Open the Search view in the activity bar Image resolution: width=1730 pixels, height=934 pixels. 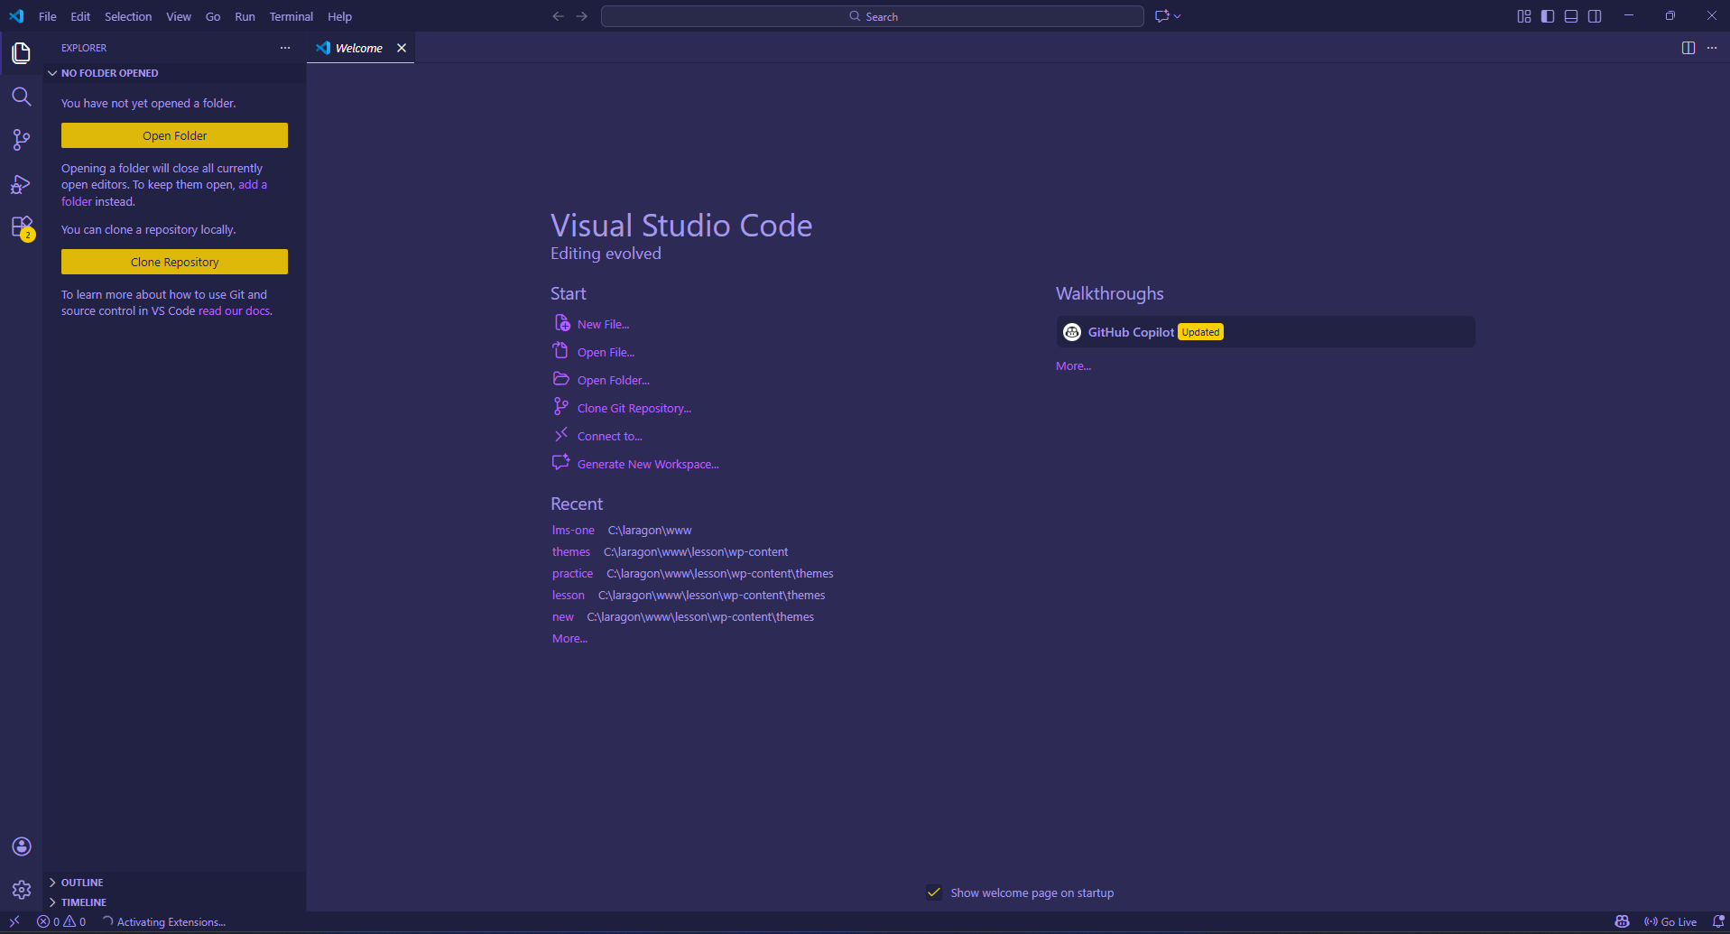21,97
